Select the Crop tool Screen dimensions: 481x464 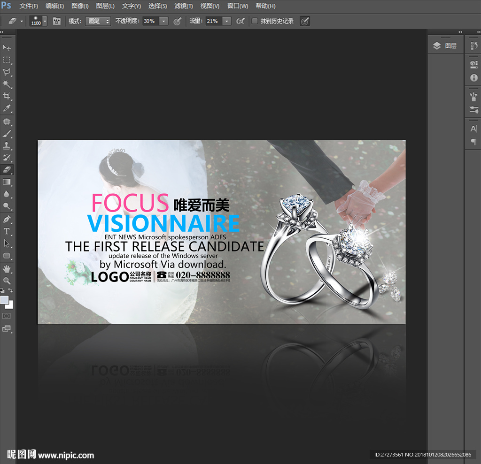7,96
